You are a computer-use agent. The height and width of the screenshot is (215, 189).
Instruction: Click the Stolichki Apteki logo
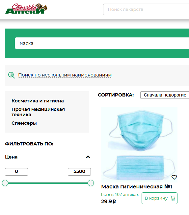pos(26,9)
